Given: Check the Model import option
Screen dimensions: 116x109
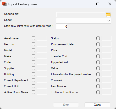Looking at the screenshot, I should pos(33,50).
